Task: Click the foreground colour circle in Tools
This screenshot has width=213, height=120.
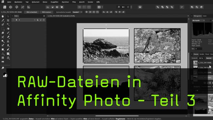Action: click(5, 74)
